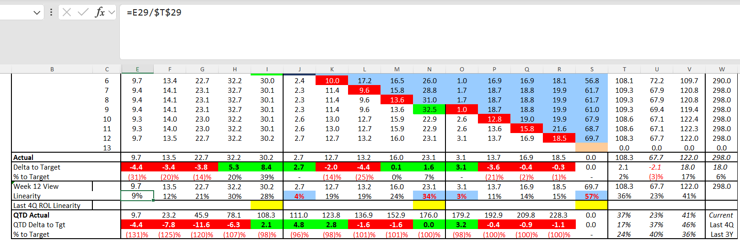Click into the formula bar showing =E29/$T$29
740x240 pixels.
pyautogui.click(x=412, y=13)
